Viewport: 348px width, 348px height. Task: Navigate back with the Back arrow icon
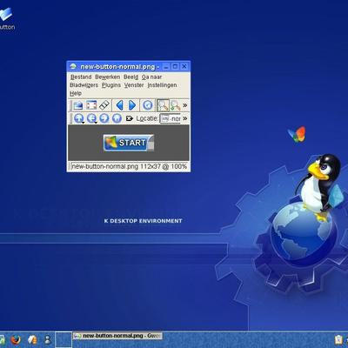[x=91, y=118]
